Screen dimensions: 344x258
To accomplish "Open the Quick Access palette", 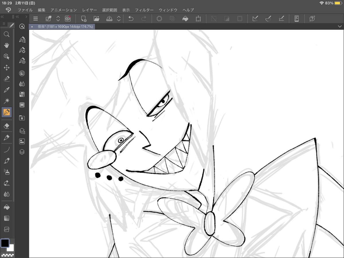I will [x=22, y=26].
